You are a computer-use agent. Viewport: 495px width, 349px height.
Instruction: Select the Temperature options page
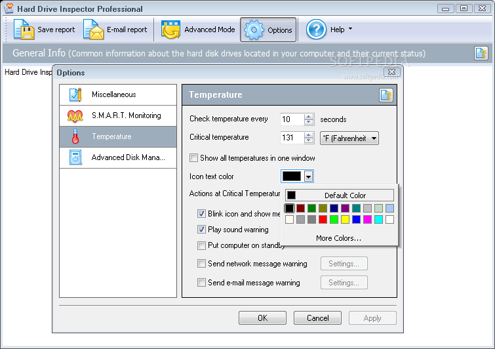tap(118, 136)
